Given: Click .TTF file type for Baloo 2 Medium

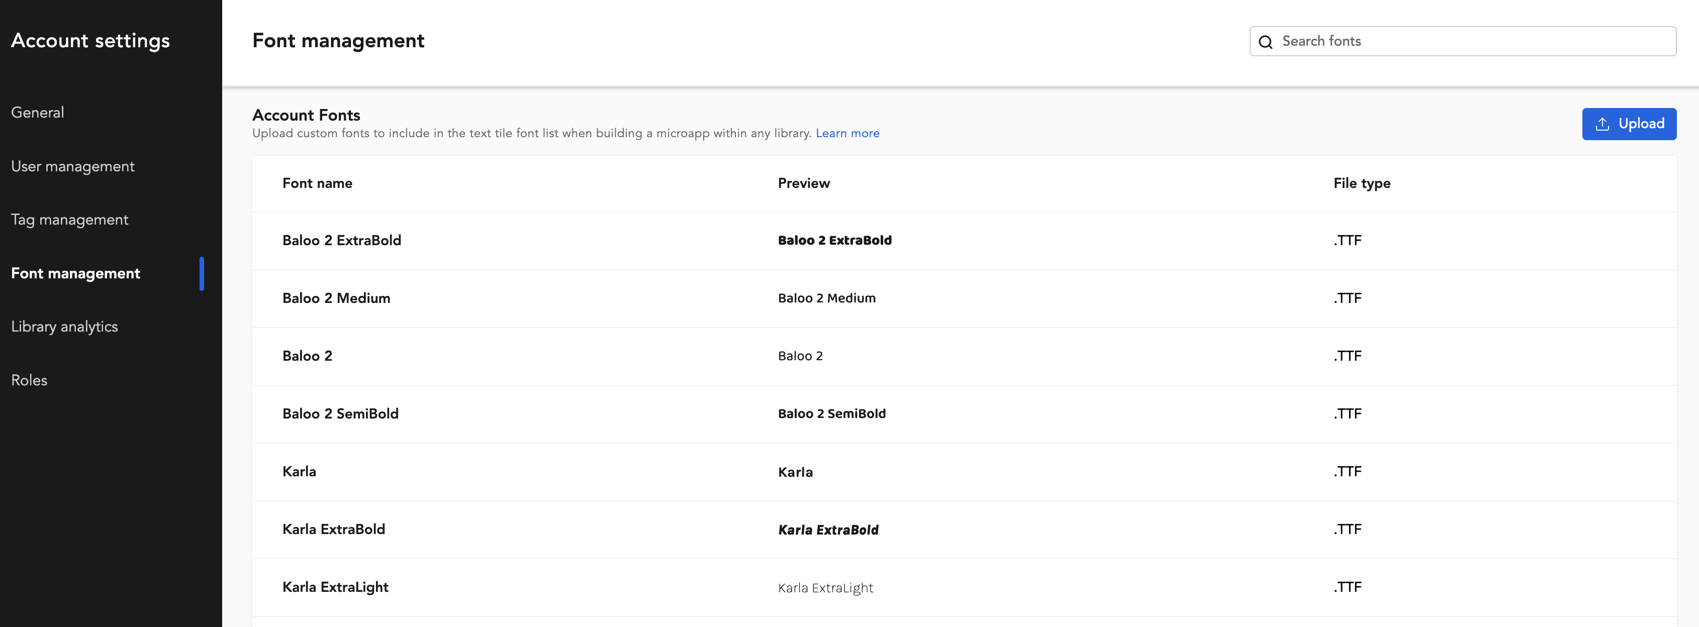Looking at the screenshot, I should (1347, 298).
